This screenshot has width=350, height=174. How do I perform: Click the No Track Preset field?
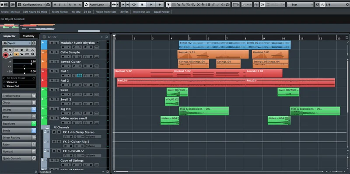[19, 78]
